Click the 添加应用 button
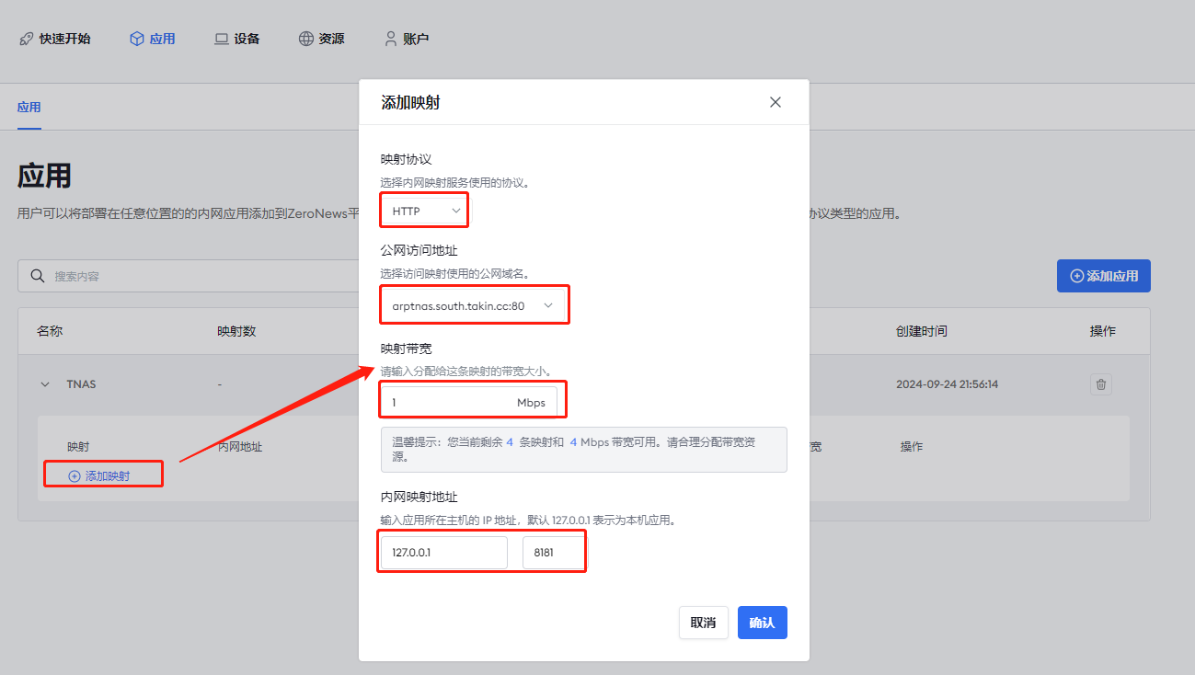The height and width of the screenshot is (675, 1195). (x=1104, y=276)
